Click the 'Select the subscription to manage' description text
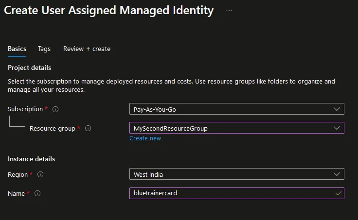 point(172,85)
